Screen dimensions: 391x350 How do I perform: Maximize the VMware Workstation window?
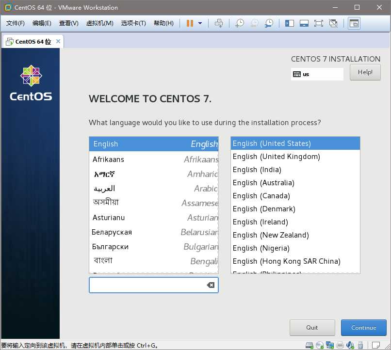[x=357, y=7]
